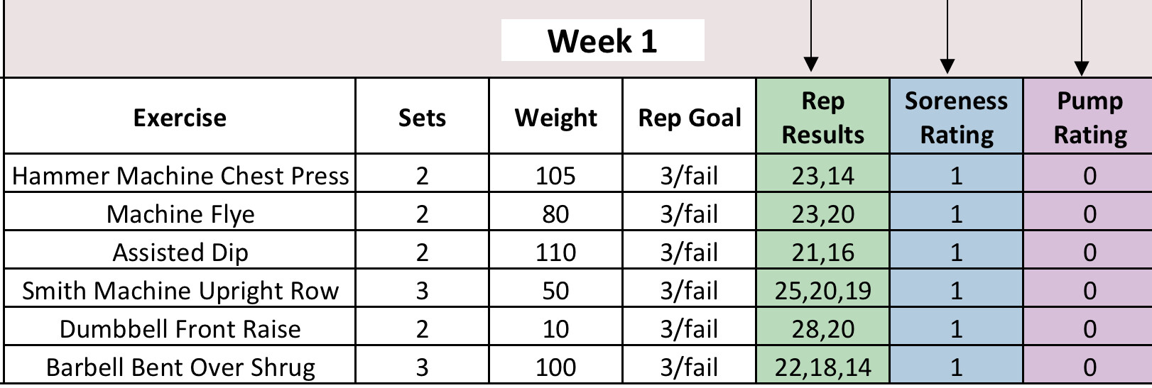The width and height of the screenshot is (1152, 388).
Task: Select the Weight column header
Action: tap(555, 117)
